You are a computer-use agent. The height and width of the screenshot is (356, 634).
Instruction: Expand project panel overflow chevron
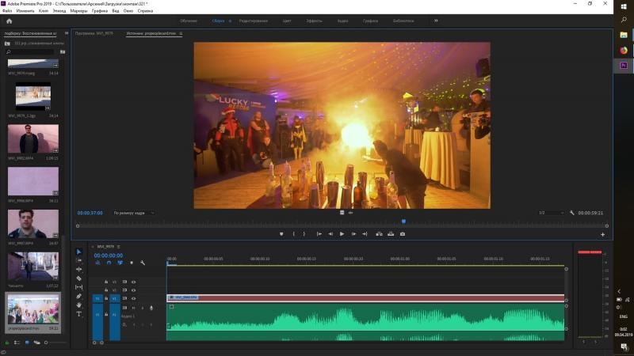[x=67, y=33]
